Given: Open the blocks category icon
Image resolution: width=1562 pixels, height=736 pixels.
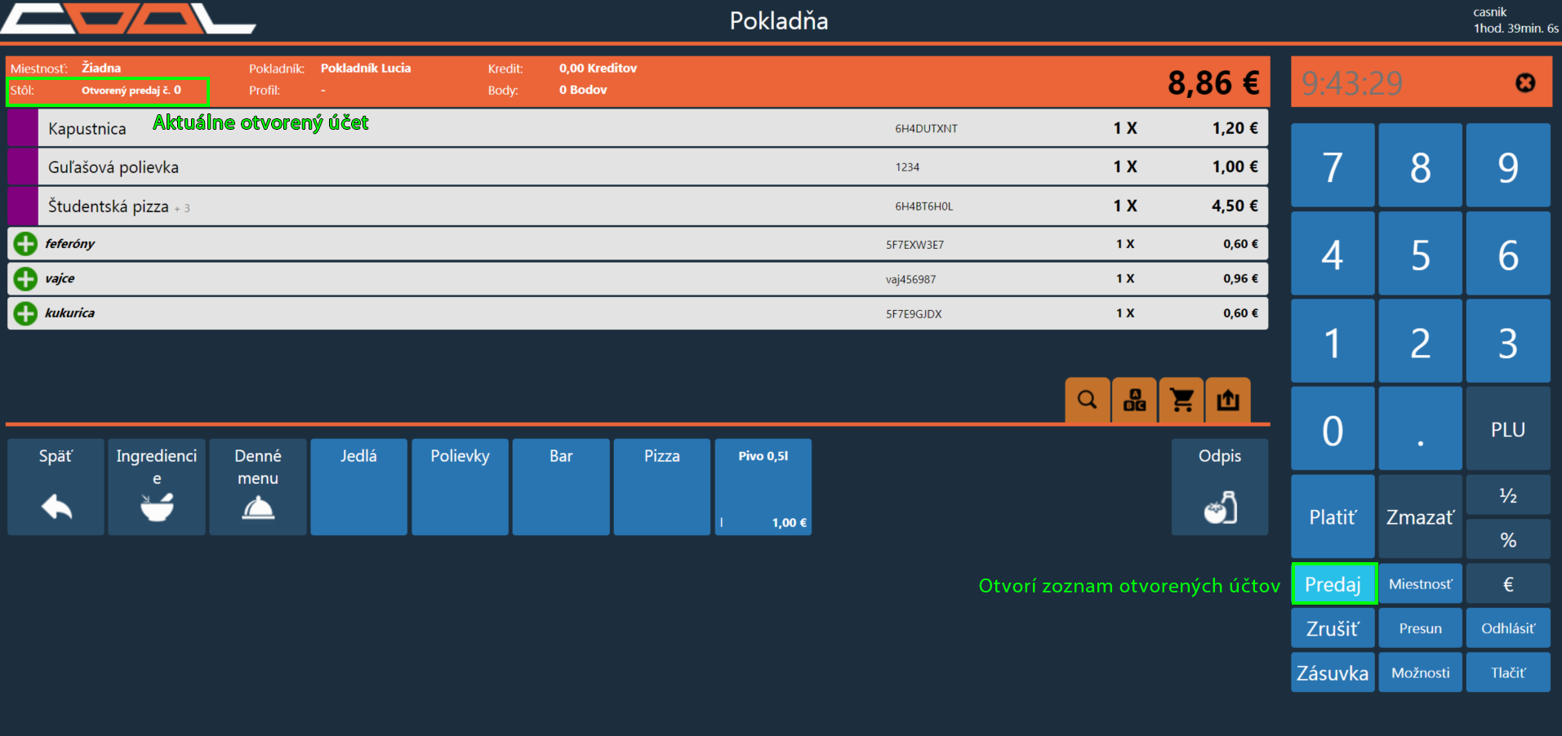Looking at the screenshot, I should pyautogui.click(x=1134, y=400).
